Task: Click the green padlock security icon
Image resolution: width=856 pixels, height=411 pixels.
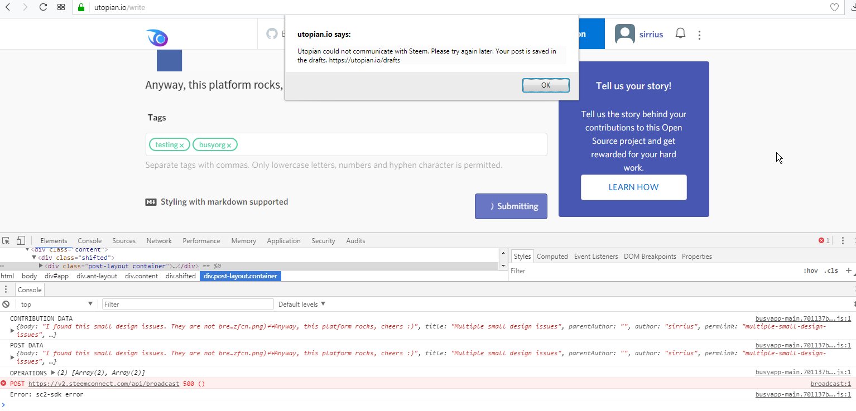Action: coord(81,7)
